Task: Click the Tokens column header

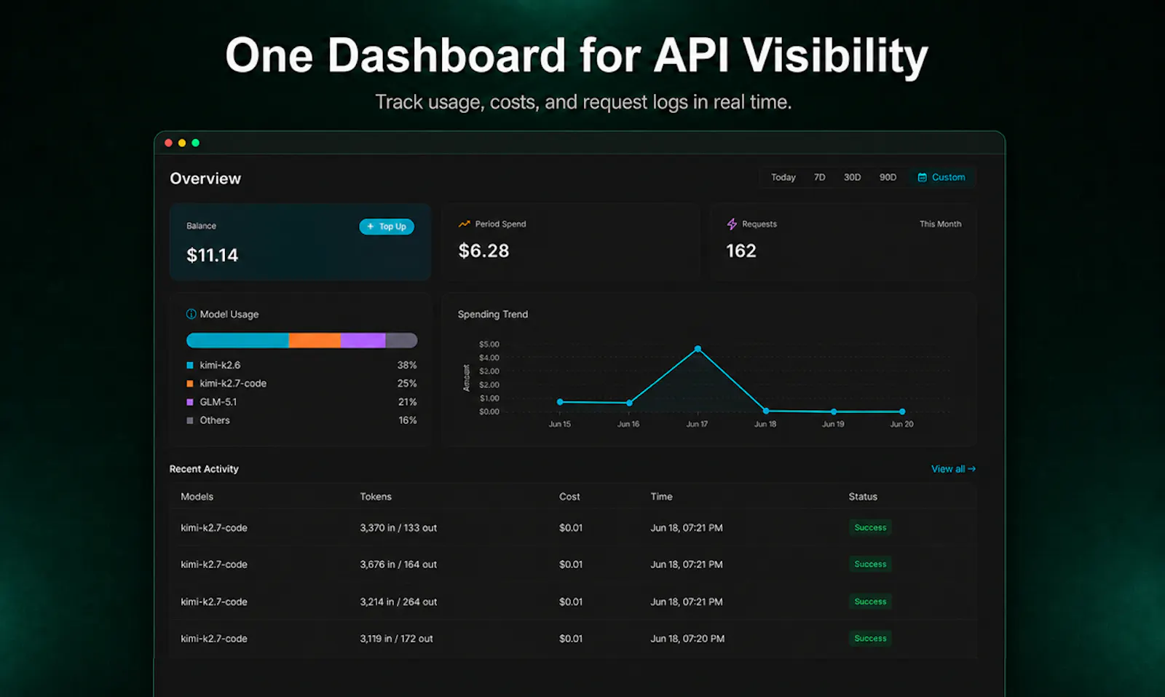Action: (x=376, y=497)
